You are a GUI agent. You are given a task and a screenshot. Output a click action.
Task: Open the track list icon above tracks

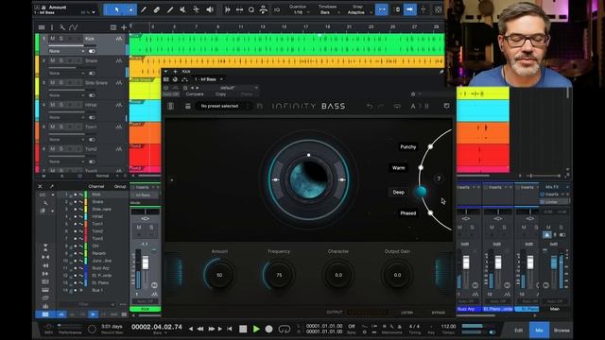coord(42,27)
